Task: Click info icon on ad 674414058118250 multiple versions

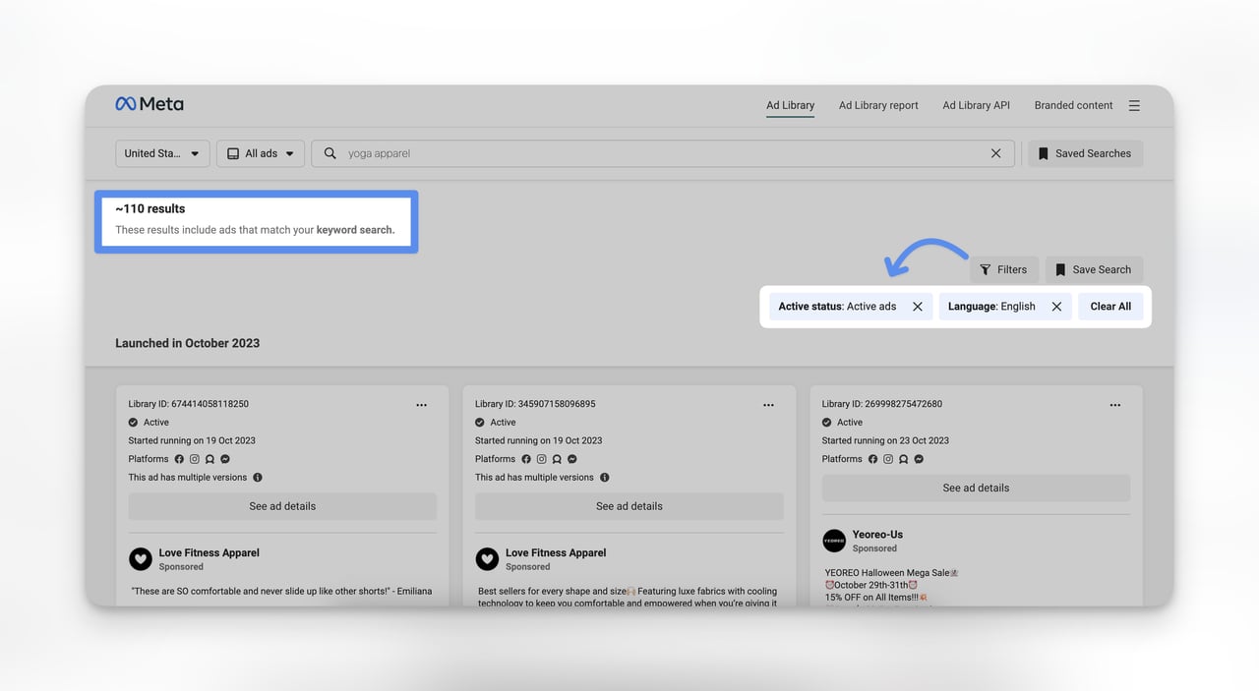Action: [x=258, y=478]
